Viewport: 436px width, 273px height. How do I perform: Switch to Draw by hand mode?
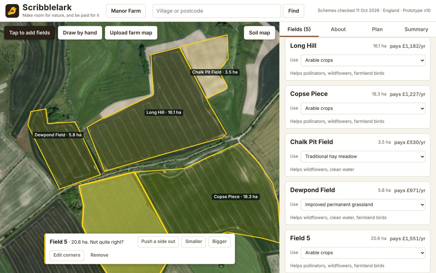point(80,33)
